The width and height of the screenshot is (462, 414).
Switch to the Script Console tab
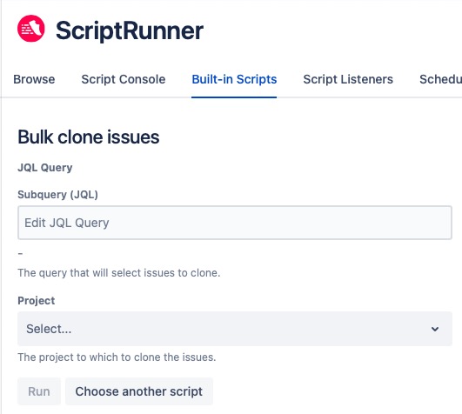point(124,79)
